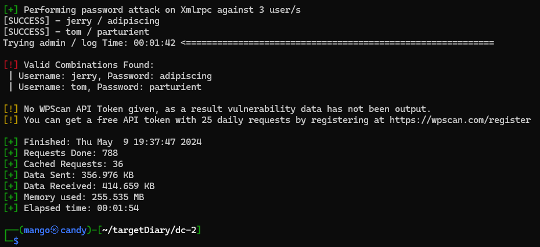This screenshot has width=540, height=247.
Task: Click the green [+] marker before Finished
Action: point(10,142)
